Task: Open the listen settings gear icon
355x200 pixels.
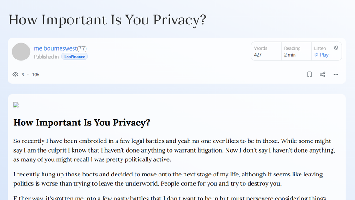Action: (336, 48)
